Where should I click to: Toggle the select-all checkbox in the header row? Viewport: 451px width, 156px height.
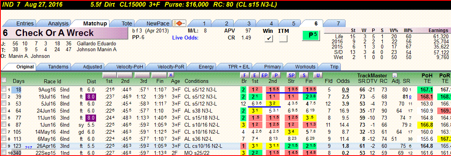(4, 80)
